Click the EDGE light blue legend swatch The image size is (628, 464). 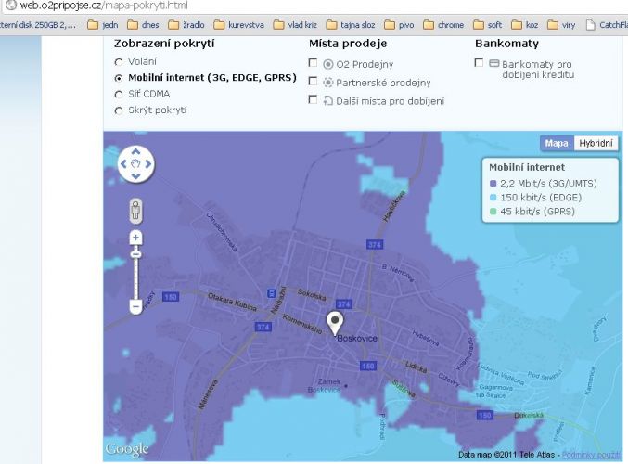pos(493,198)
